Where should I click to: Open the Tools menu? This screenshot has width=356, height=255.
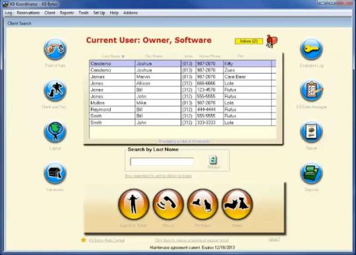click(x=84, y=13)
